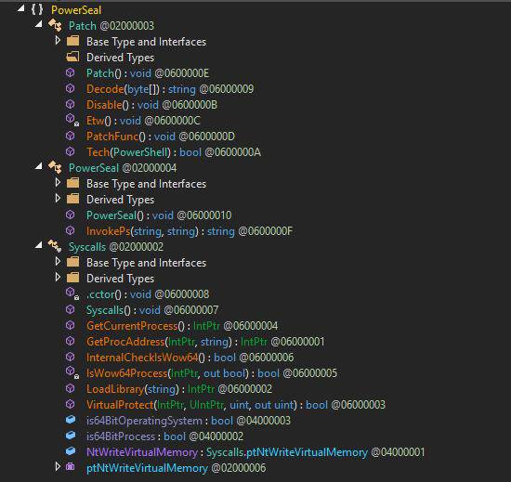Expand Base Type and Interfaces under PowerSeal class
Viewport: 511px width, 482px height.
click(58, 182)
